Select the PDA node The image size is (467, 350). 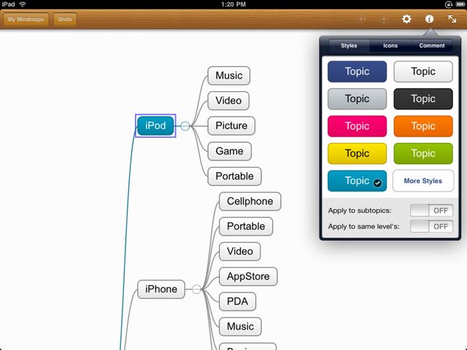coord(237,301)
